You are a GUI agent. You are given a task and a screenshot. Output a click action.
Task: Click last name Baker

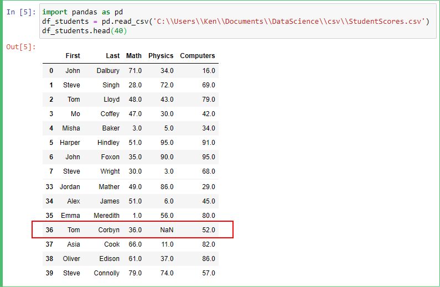pos(111,128)
